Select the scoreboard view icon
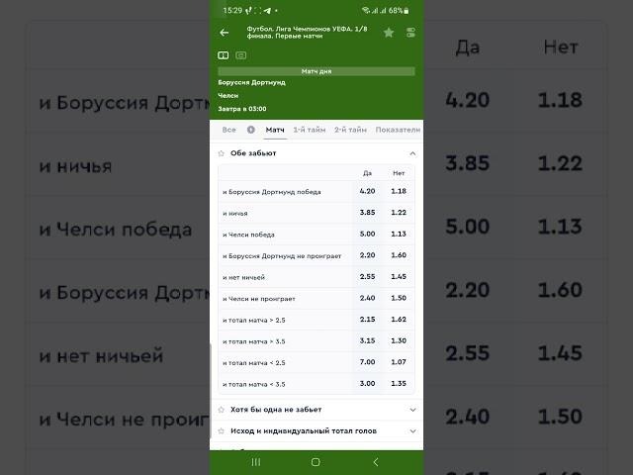The height and width of the screenshot is (475, 633). coord(224,55)
